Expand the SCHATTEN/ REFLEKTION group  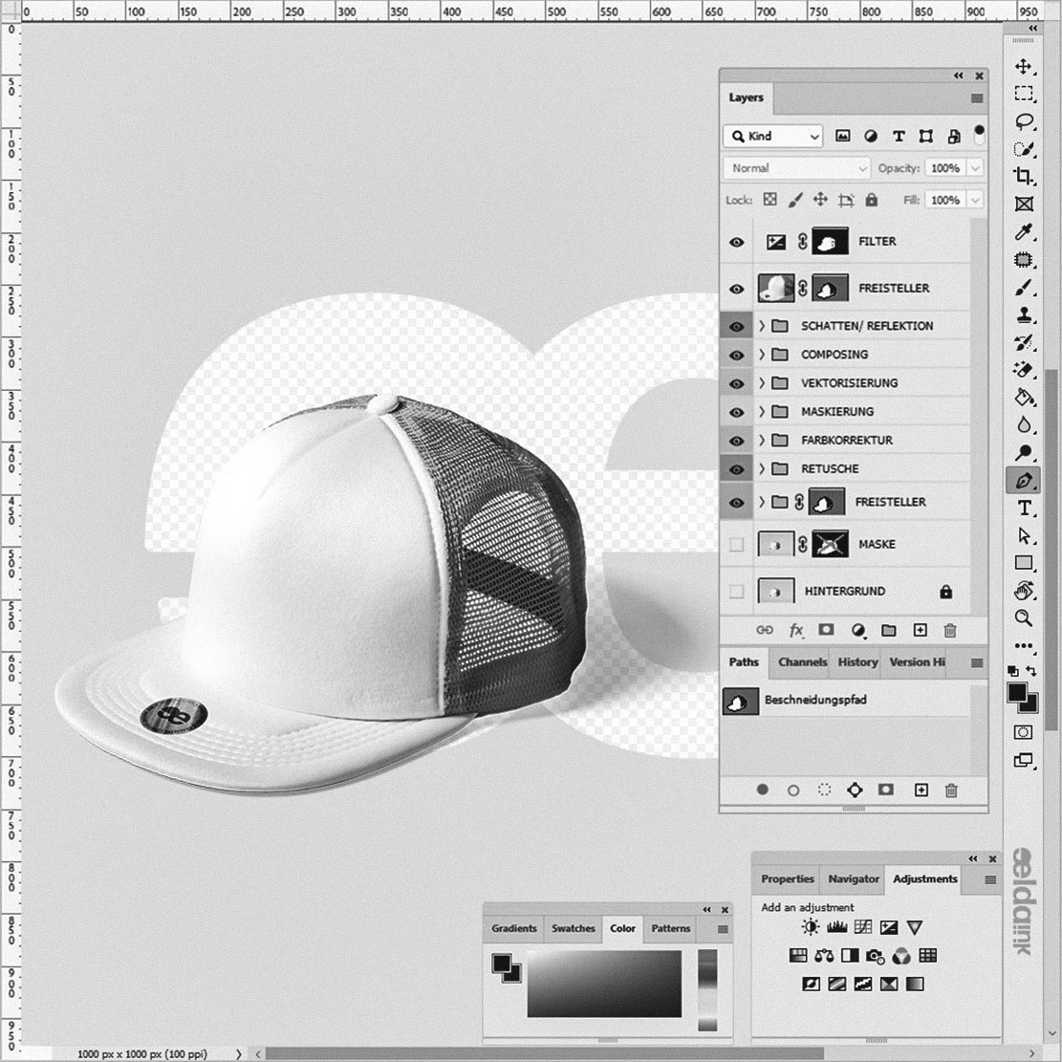pos(761,325)
